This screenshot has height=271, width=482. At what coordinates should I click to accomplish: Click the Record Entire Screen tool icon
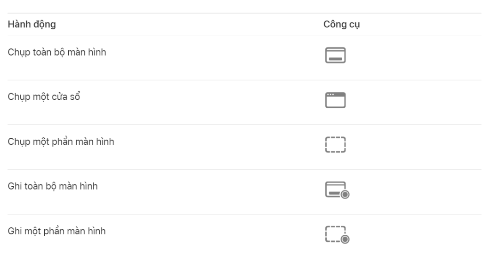pos(335,189)
